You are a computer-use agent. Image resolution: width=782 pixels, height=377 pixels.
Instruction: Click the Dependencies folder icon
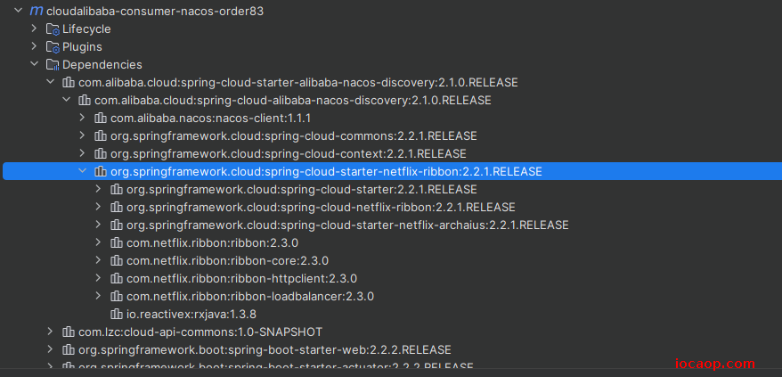click(53, 65)
